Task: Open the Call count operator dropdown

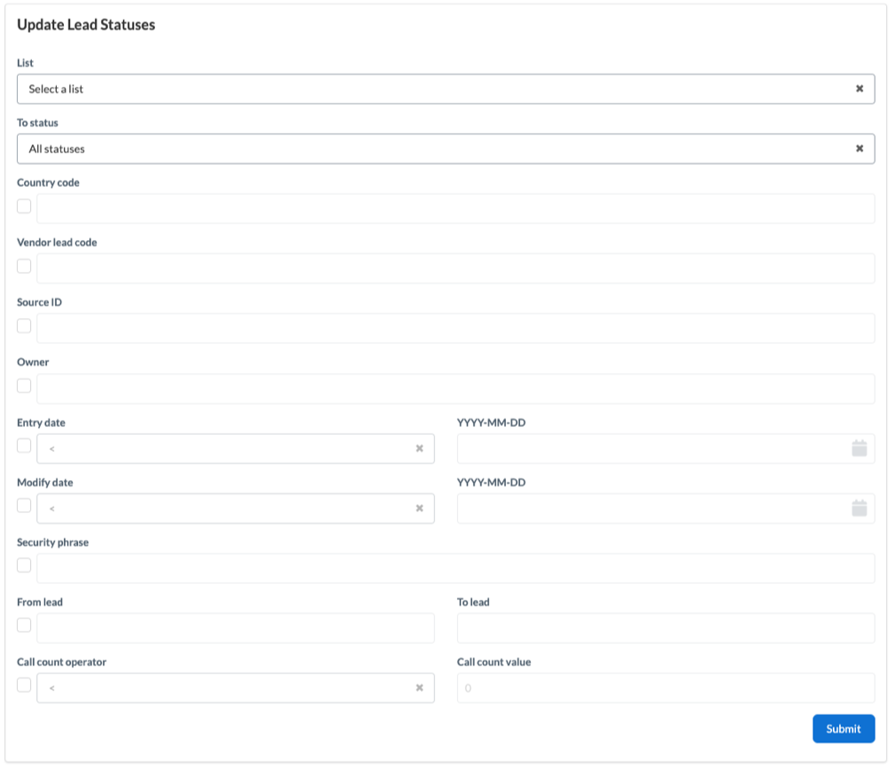Action: coord(235,688)
